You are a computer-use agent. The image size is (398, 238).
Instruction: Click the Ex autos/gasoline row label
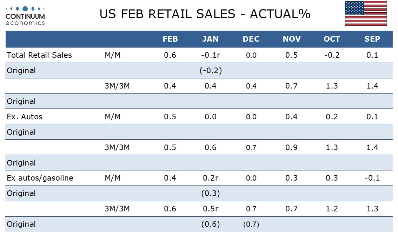(40, 178)
